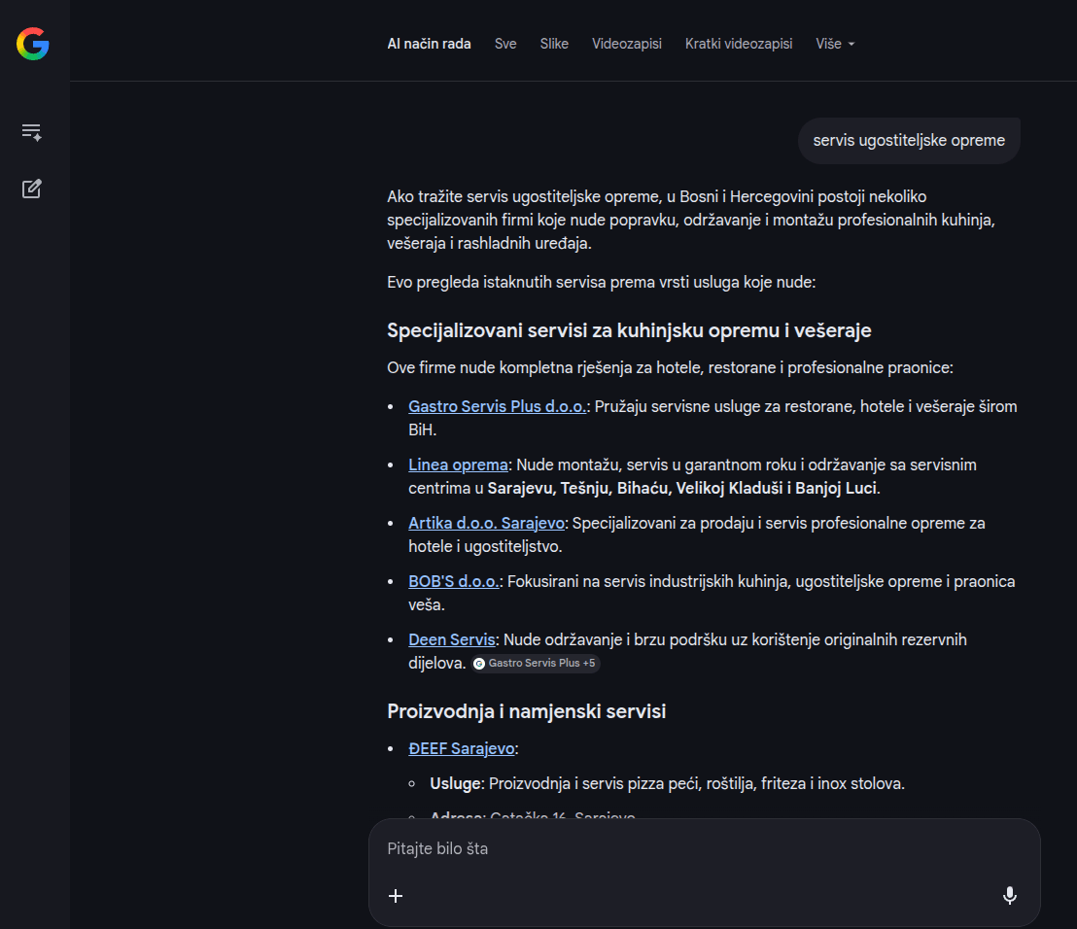Click the plus icon to add attachment
The height and width of the screenshot is (929, 1077).
tap(396, 896)
